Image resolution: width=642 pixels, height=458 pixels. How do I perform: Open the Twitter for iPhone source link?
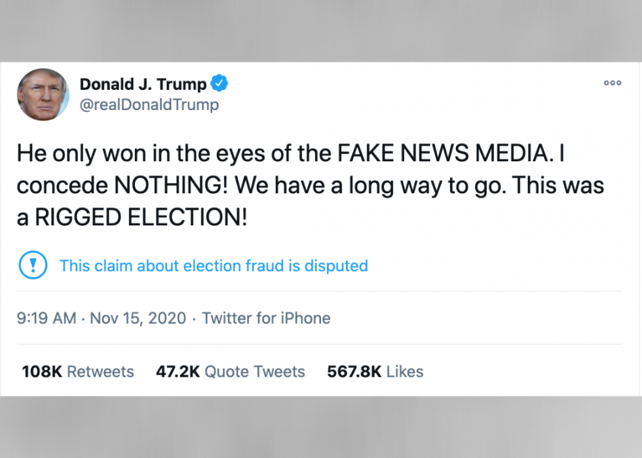point(266,318)
